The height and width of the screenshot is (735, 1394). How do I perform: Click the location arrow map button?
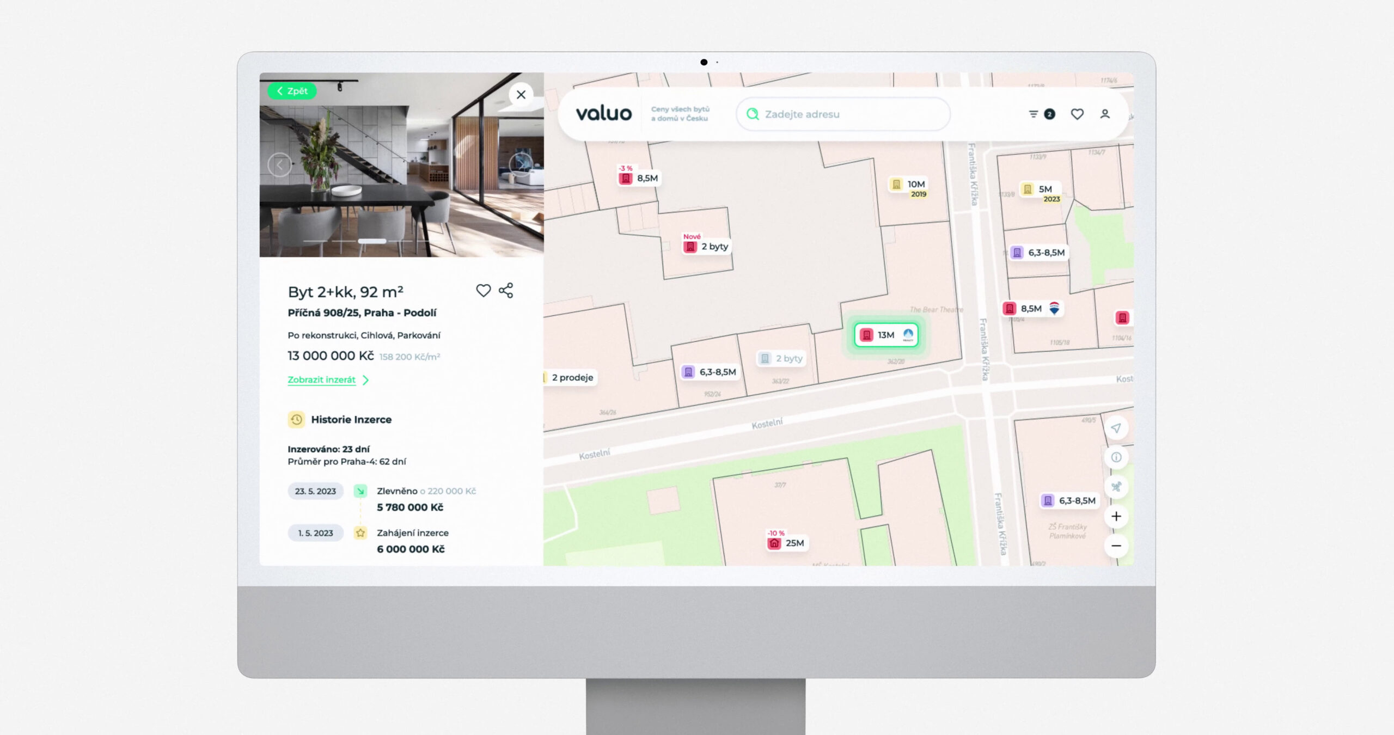point(1116,428)
